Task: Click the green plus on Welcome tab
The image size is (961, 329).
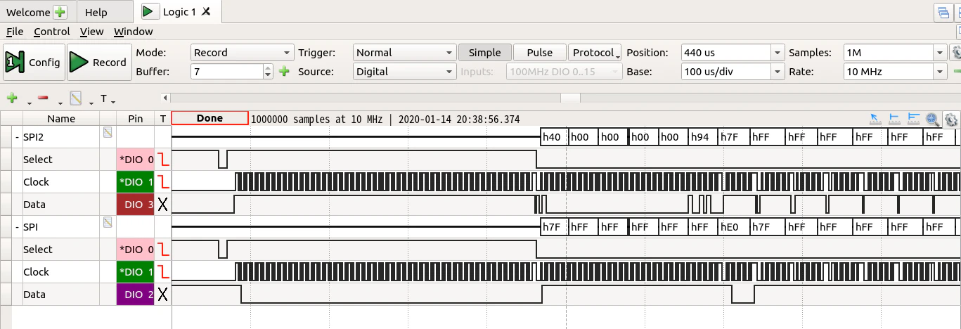Action: (60, 12)
